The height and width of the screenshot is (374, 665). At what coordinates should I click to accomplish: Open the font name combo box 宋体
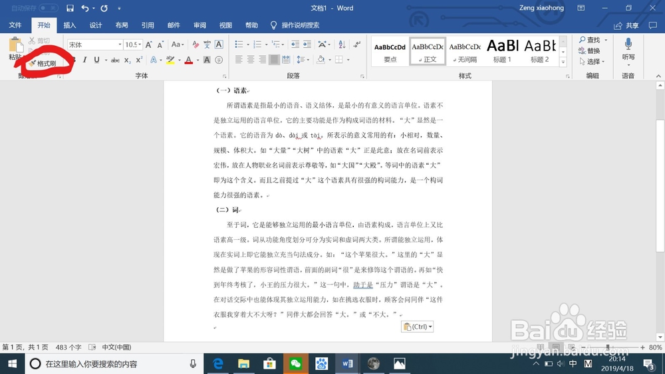(94, 45)
